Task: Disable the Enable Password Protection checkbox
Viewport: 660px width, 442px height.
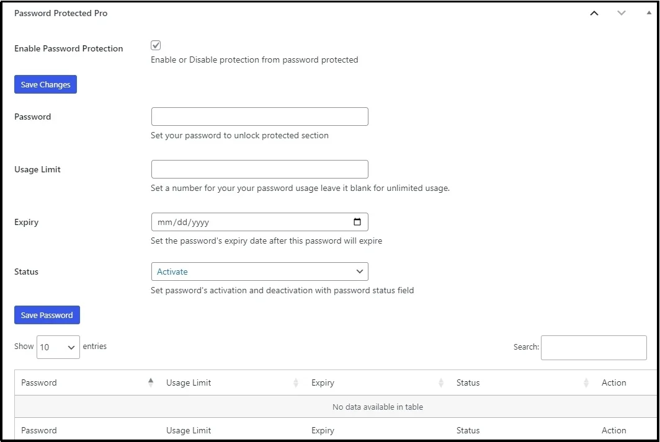Action: tap(156, 45)
